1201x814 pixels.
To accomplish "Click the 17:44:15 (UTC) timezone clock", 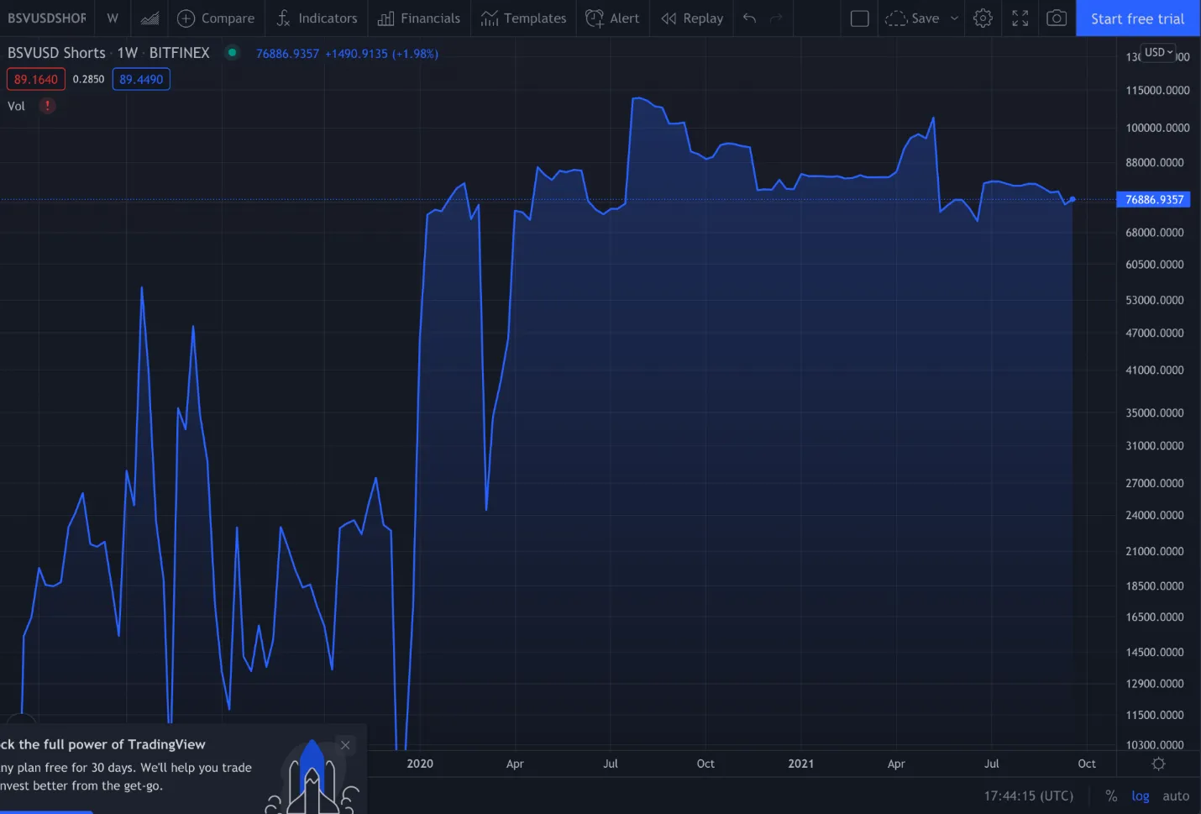I will coord(1029,796).
